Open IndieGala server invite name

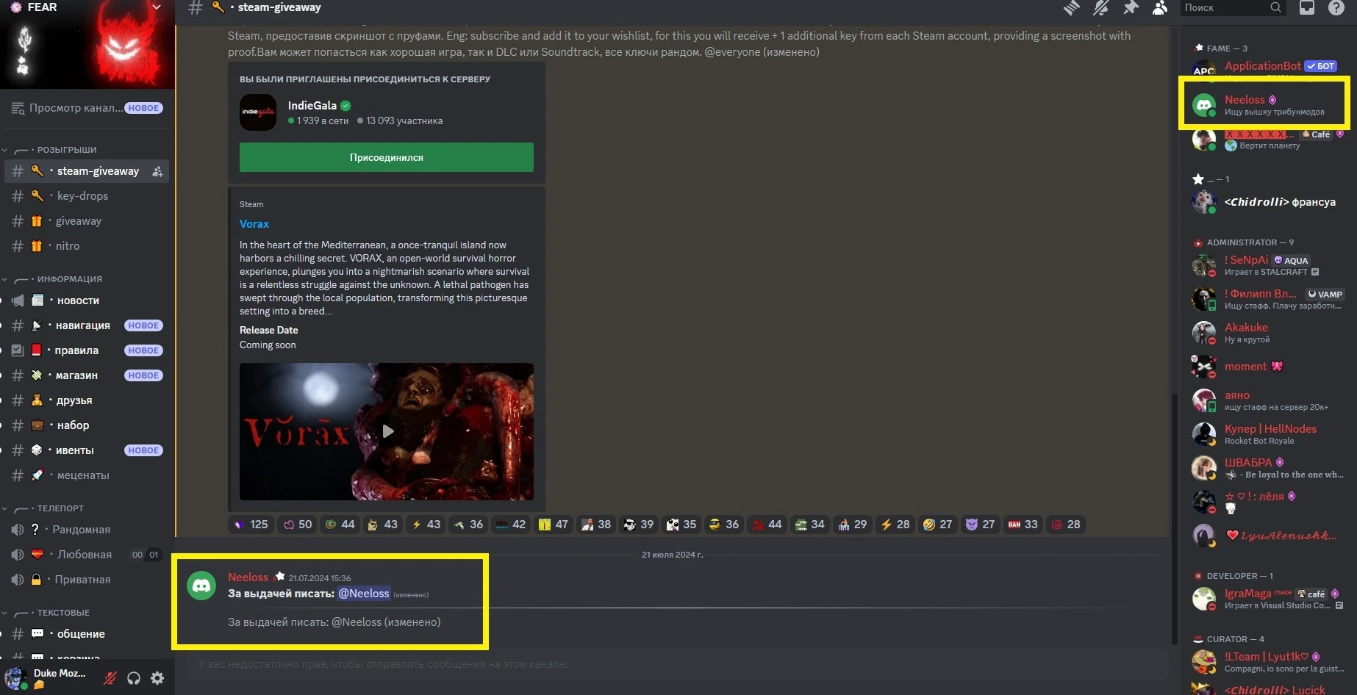(312, 106)
